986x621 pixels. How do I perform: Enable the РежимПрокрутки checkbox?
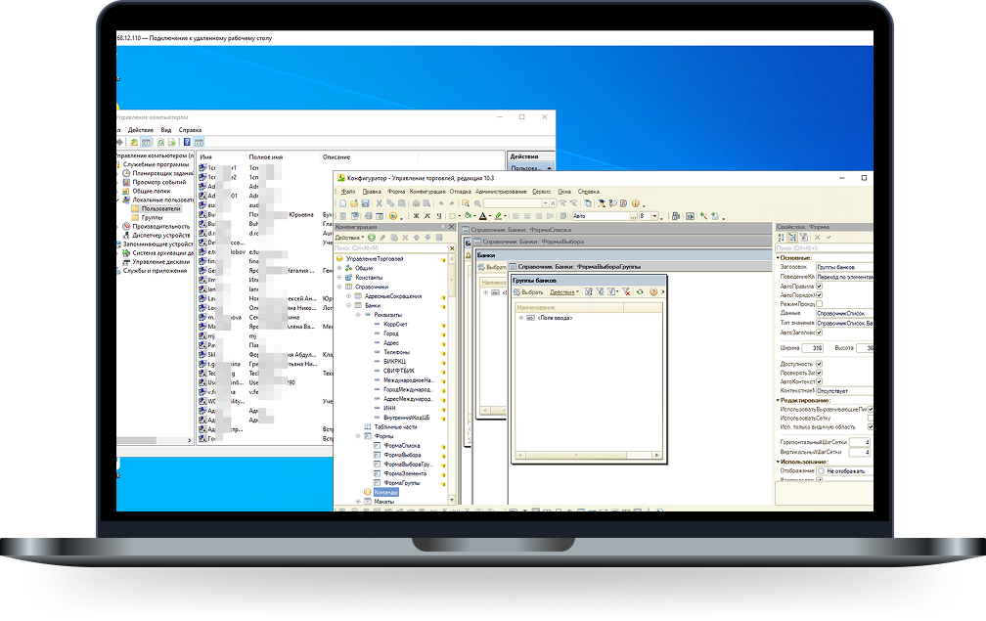click(820, 303)
